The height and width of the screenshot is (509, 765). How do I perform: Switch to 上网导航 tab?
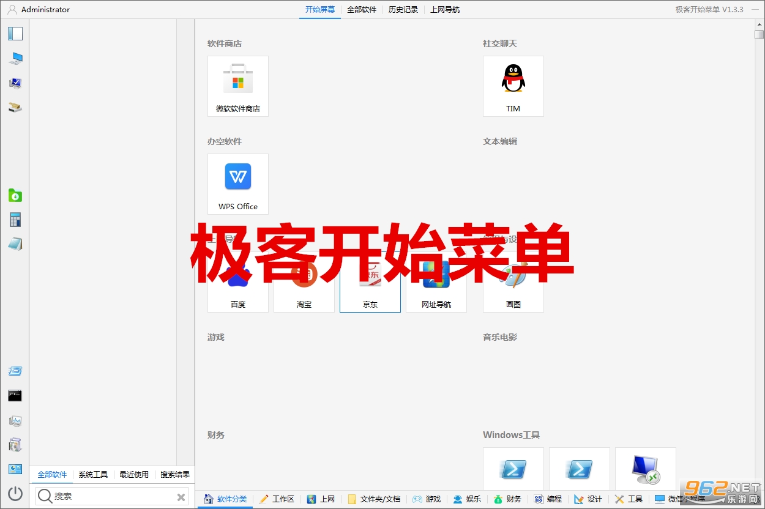point(445,9)
